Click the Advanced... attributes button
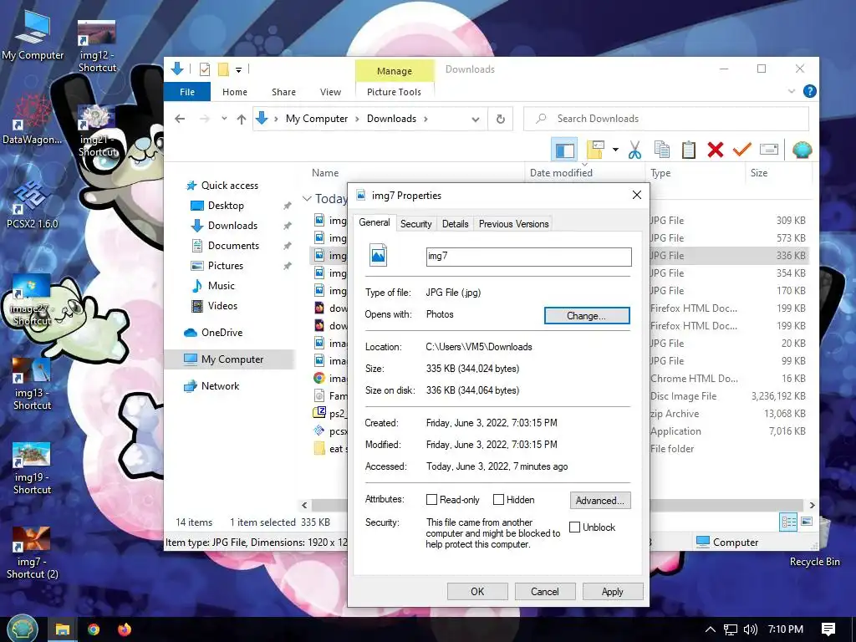Image resolution: width=856 pixels, height=642 pixels. [x=600, y=501]
